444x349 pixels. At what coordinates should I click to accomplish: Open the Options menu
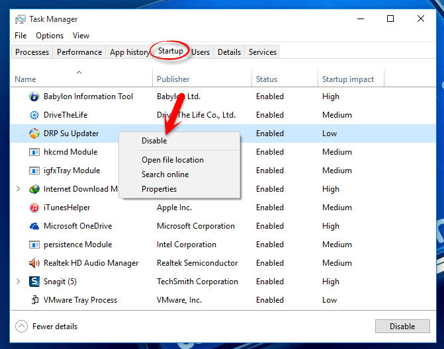(50, 36)
